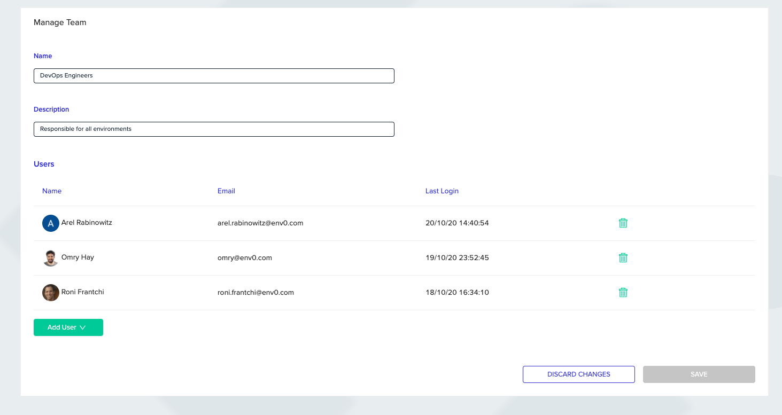Image resolution: width=782 pixels, height=415 pixels.
Task: Click the Discard Changes button
Action: (x=579, y=374)
